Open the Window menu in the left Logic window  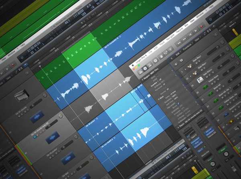coord(12,54)
